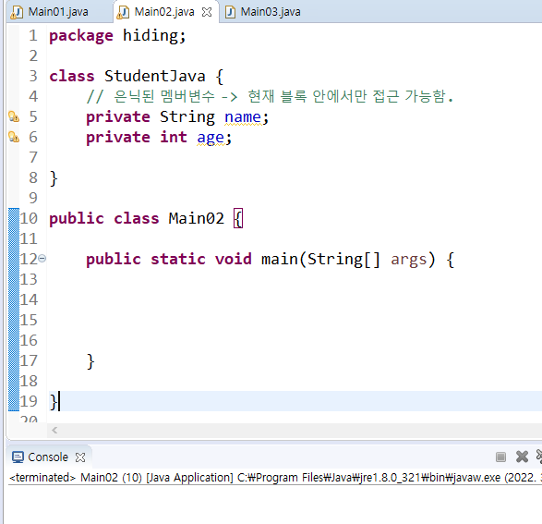
Task: Click line number 14 in the gutter
Action: point(29,299)
